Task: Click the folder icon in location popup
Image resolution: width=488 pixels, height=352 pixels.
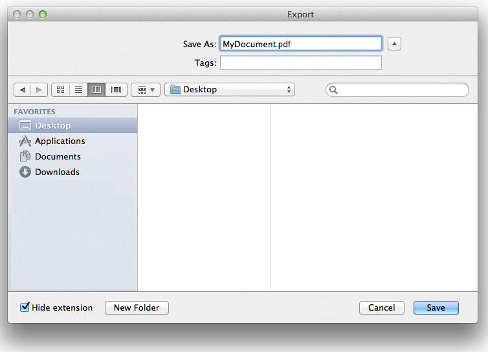Action: 175,90
